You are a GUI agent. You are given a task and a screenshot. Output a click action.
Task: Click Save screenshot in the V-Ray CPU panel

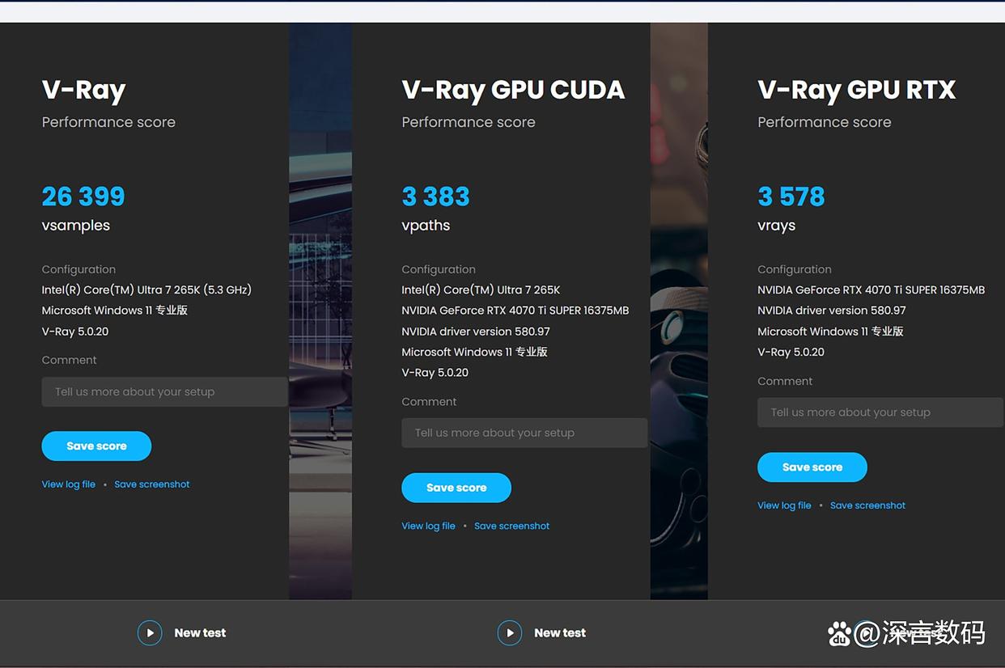tap(152, 484)
